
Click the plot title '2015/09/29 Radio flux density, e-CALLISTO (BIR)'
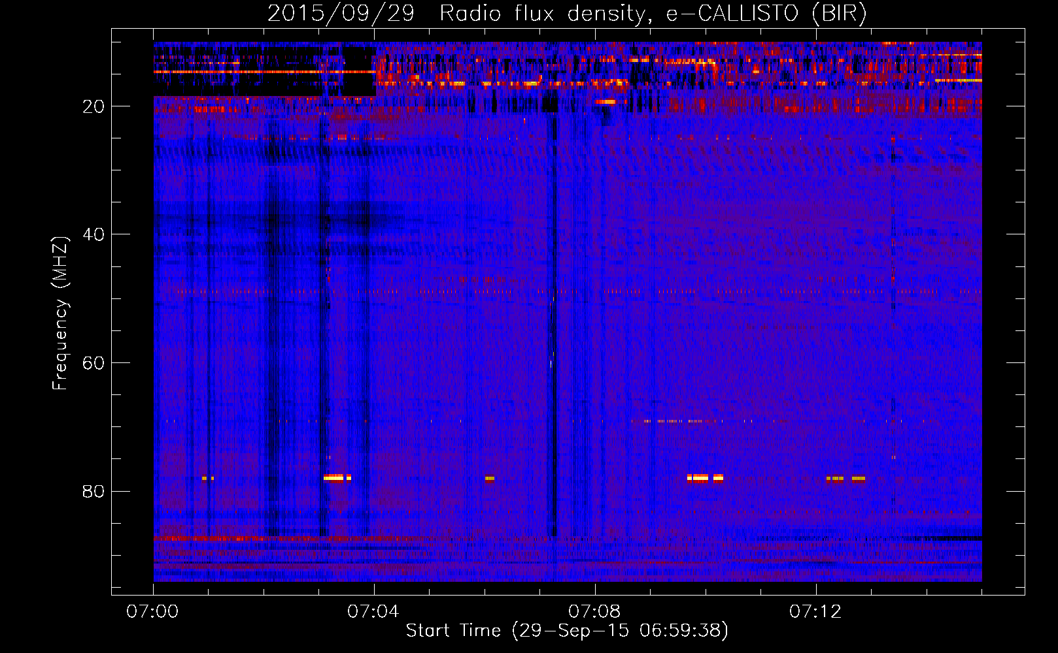[x=567, y=13]
